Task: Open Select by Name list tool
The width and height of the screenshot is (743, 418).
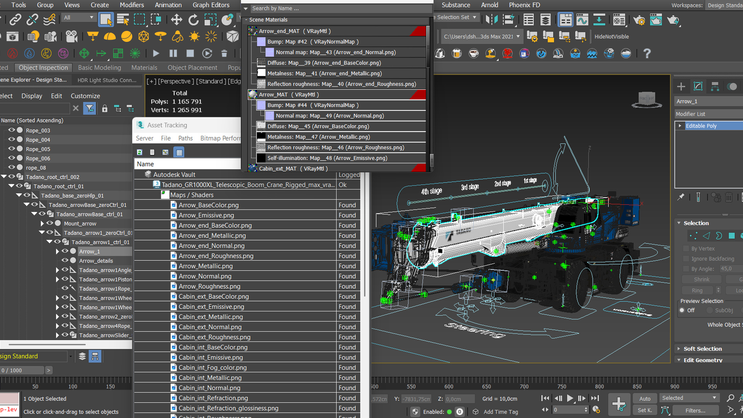Action: (123, 19)
